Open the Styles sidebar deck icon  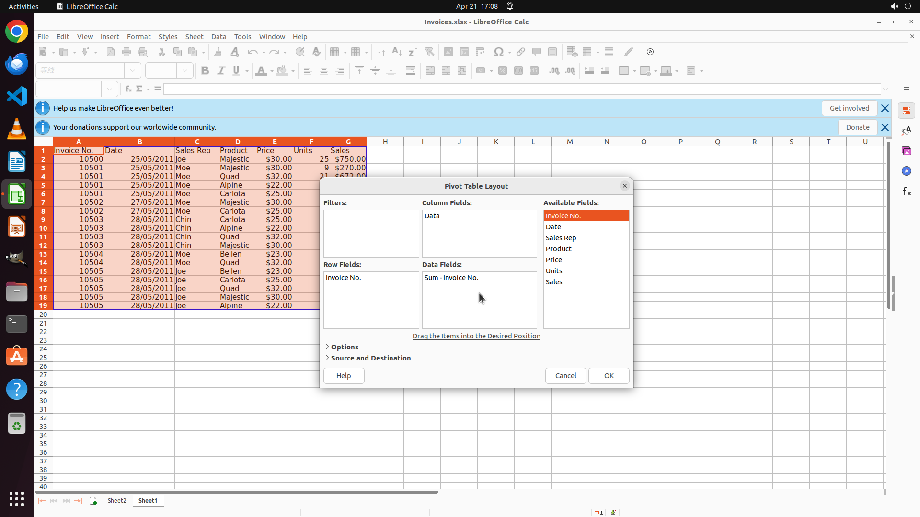point(906,131)
